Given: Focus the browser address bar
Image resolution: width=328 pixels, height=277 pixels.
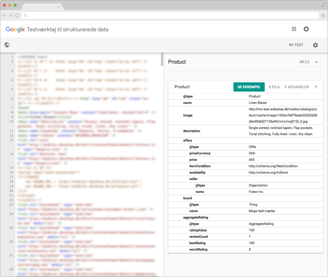Looking at the screenshot, I should pyautogui.click(x=169, y=16).
